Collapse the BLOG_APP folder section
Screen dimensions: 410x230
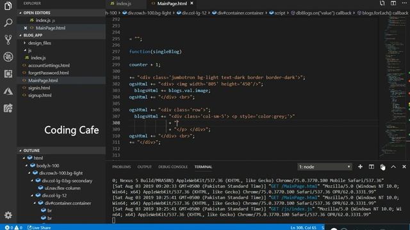point(20,35)
